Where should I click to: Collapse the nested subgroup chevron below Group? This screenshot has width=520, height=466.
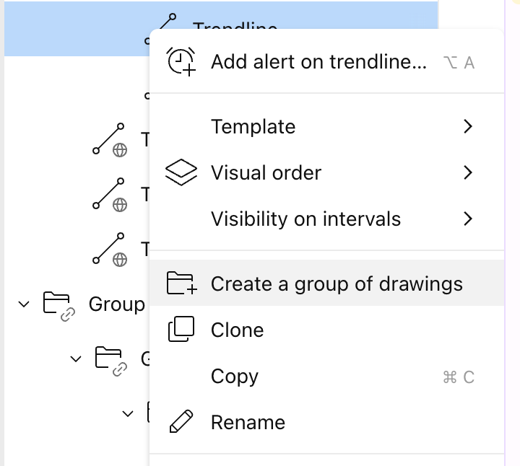[76, 359]
